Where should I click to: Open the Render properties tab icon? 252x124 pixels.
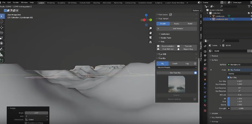coord(205,51)
